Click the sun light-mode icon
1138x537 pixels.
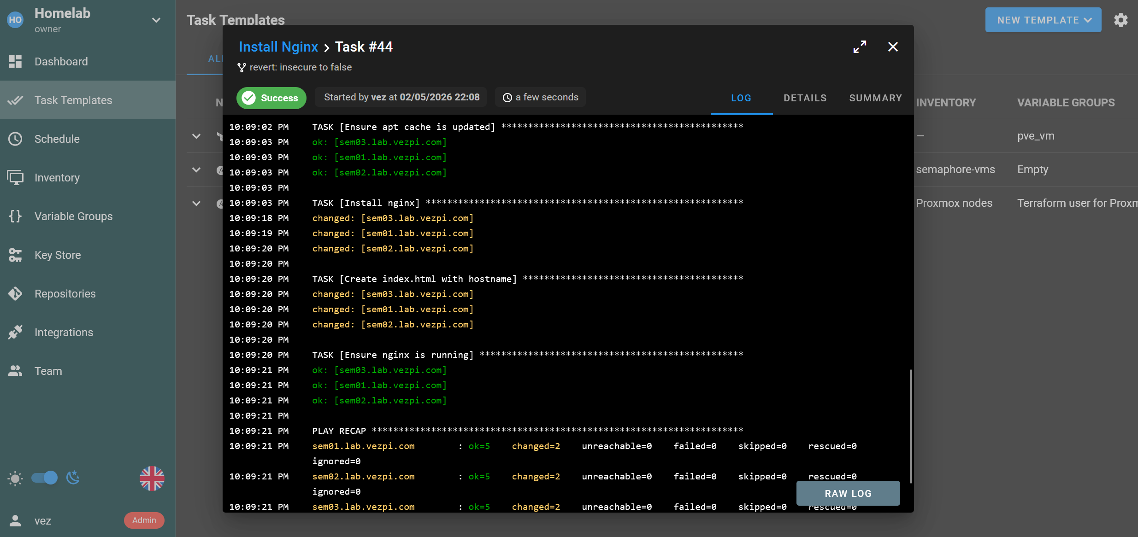tap(15, 479)
